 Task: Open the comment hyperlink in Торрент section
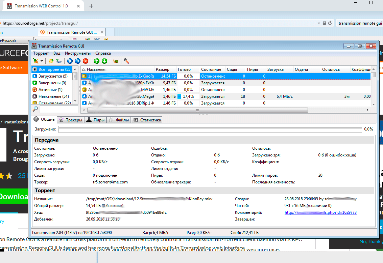tap(320, 213)
